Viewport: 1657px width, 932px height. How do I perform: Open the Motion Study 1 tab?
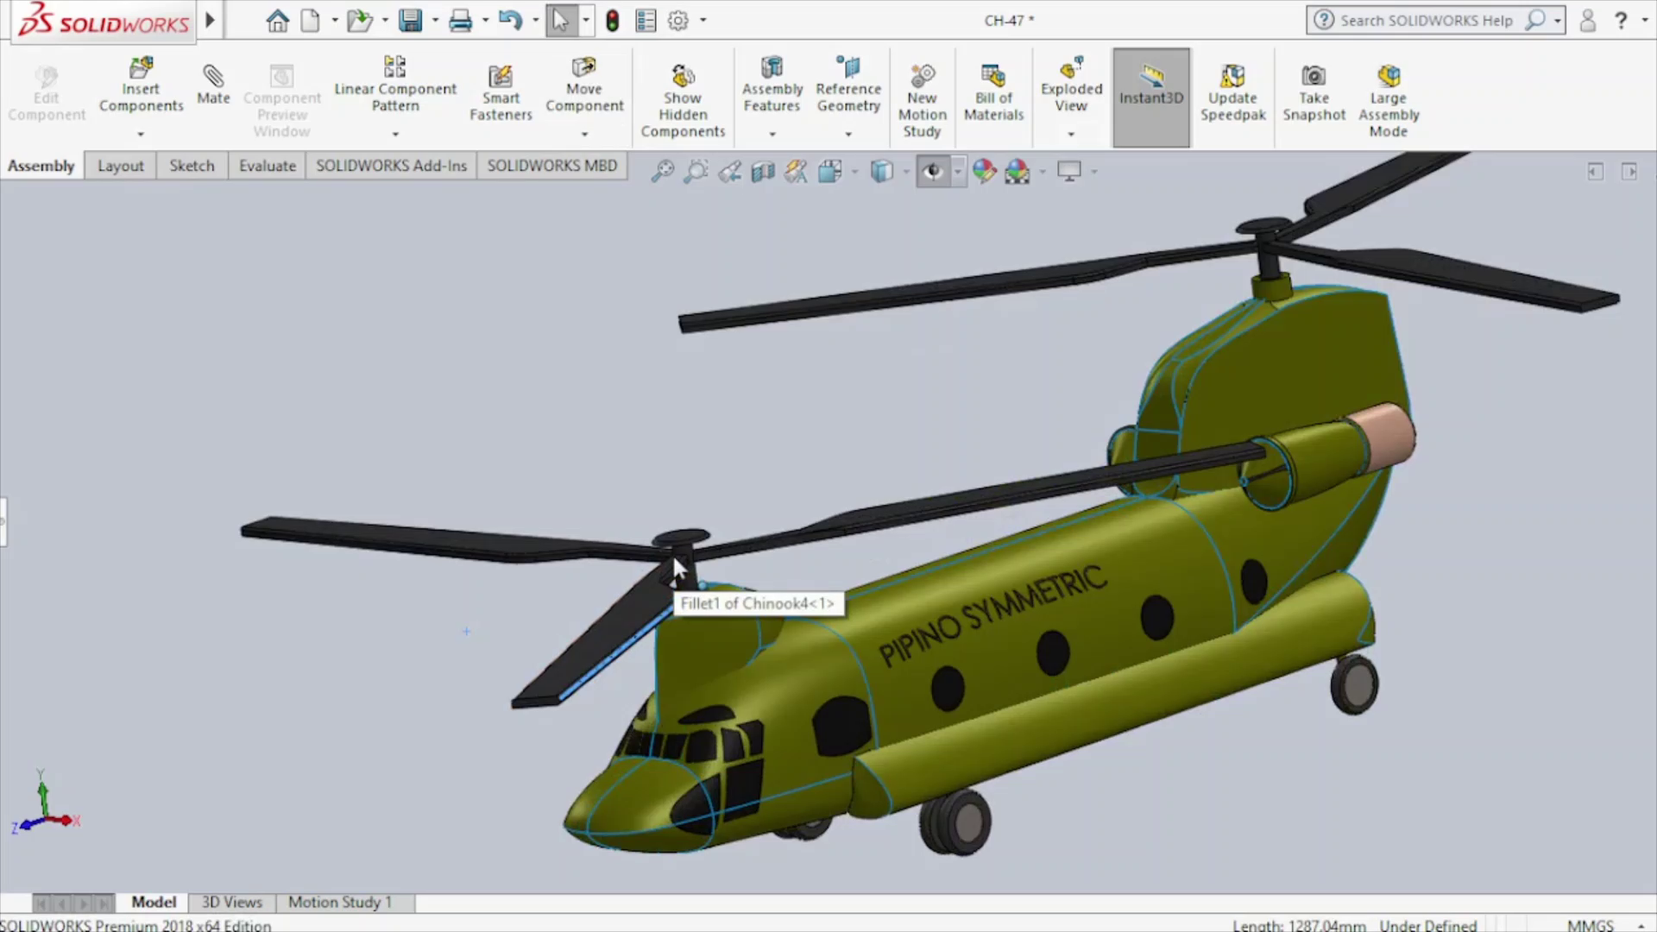340,902
